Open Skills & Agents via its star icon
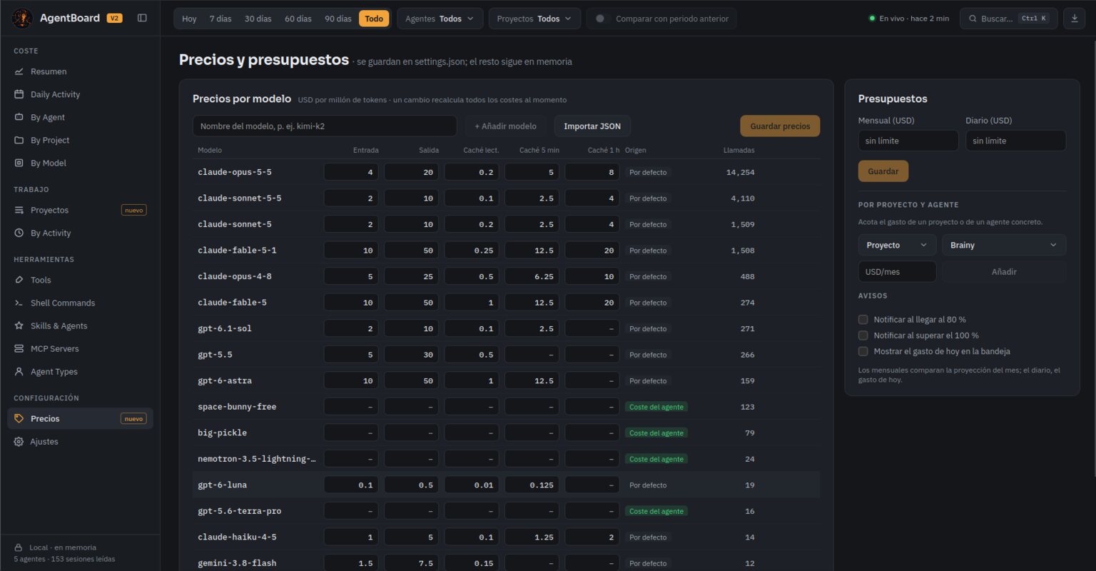The height and width of the screenshot is (571, 1096). tap(19, 325)
